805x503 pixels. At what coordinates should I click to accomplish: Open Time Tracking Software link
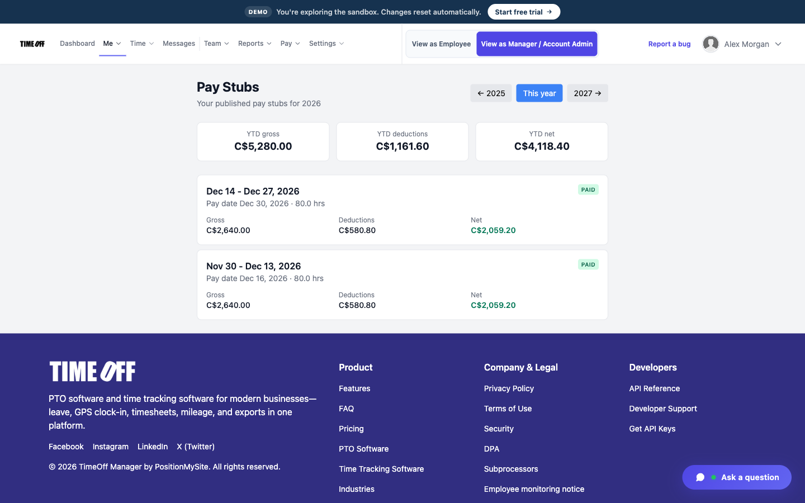click(x=381, y=469)
